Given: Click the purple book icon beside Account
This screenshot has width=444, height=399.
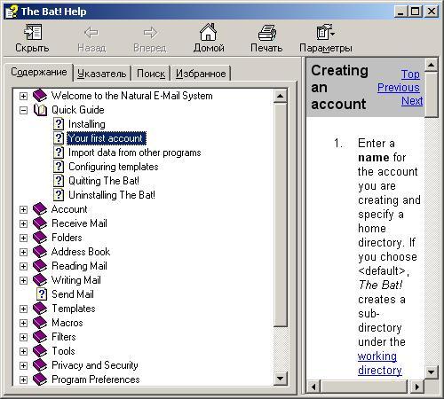Looking at the screenshot, I should pos(40,209).
